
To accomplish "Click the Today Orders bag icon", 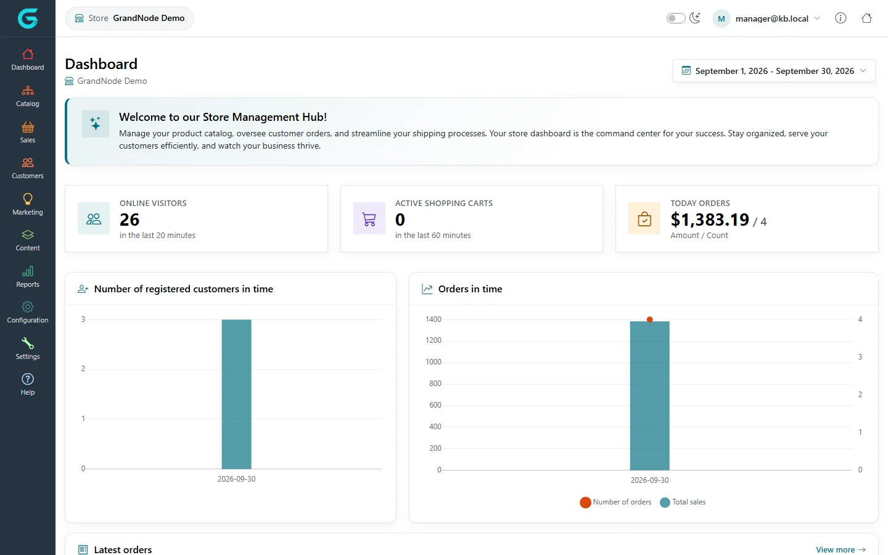I will 644,219.
